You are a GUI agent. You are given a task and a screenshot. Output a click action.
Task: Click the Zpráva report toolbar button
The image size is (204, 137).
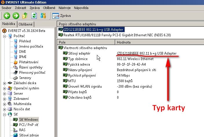click(x=62, y=16)
